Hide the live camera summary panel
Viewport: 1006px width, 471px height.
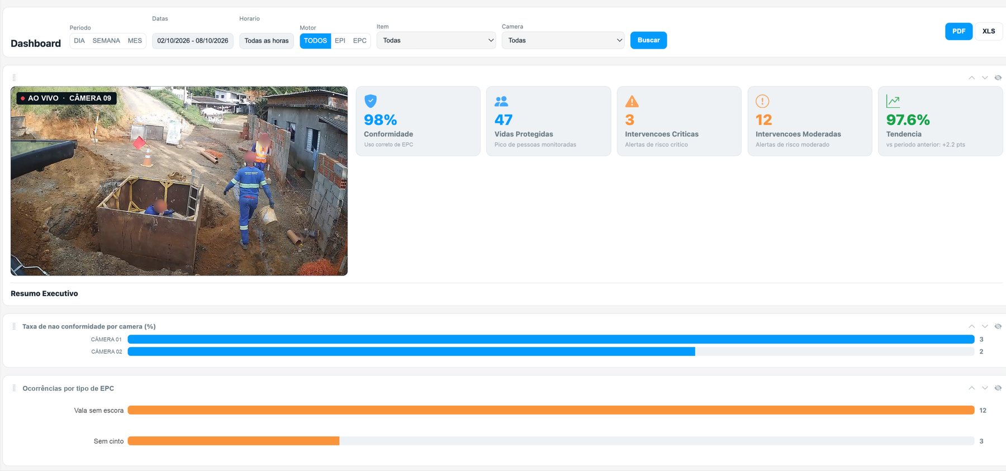(x=998, y=78)
